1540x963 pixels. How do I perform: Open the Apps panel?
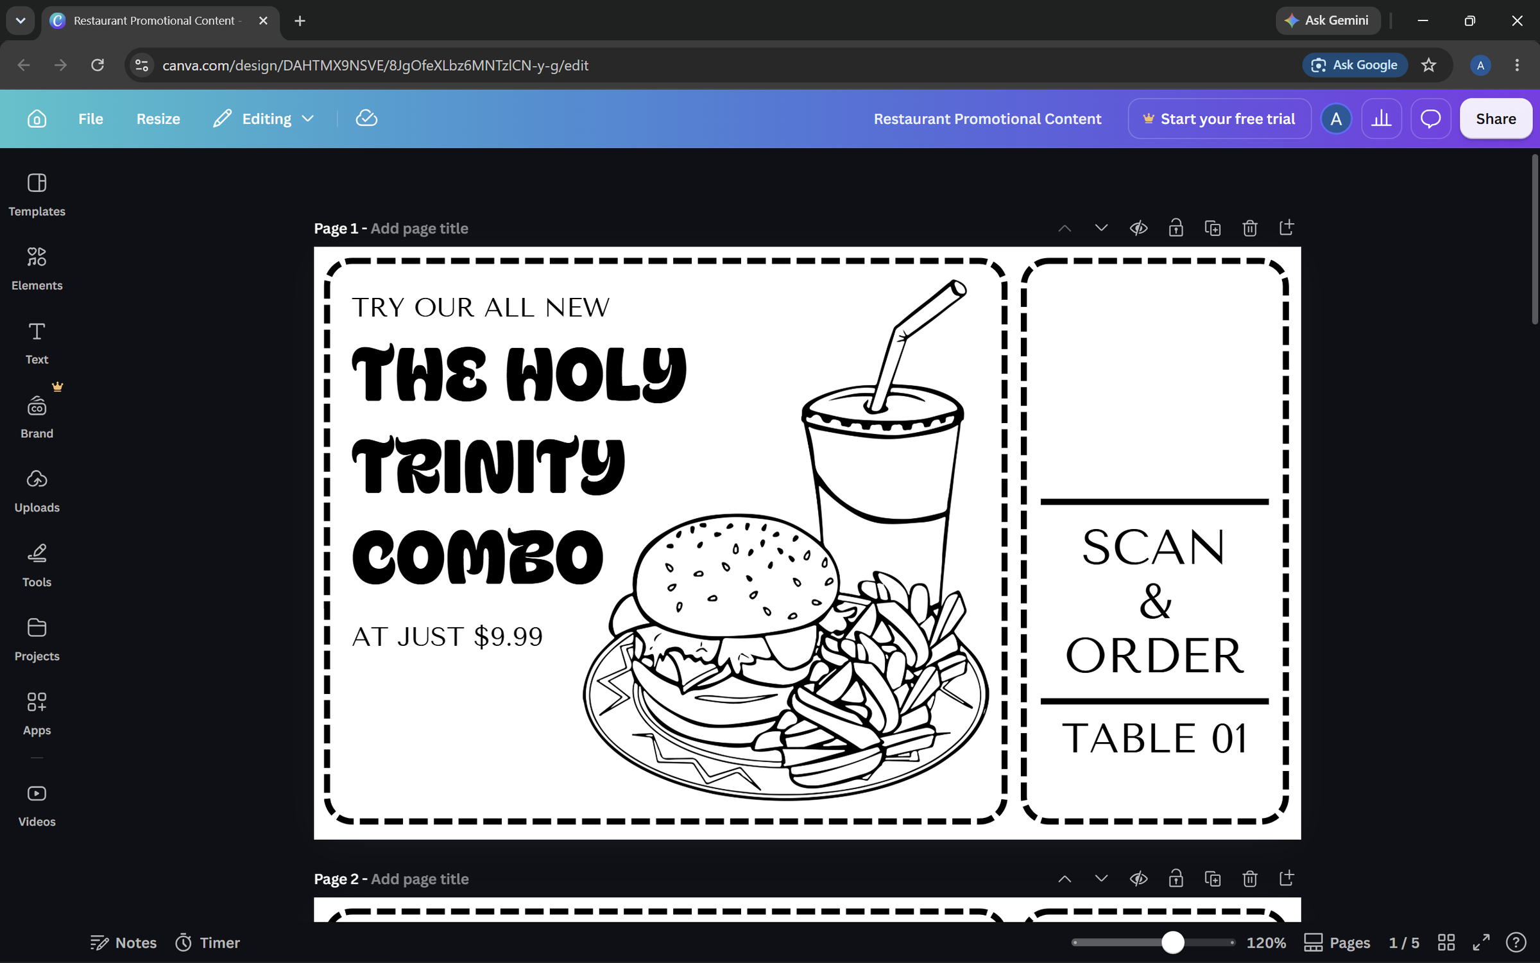coord(37,713)
